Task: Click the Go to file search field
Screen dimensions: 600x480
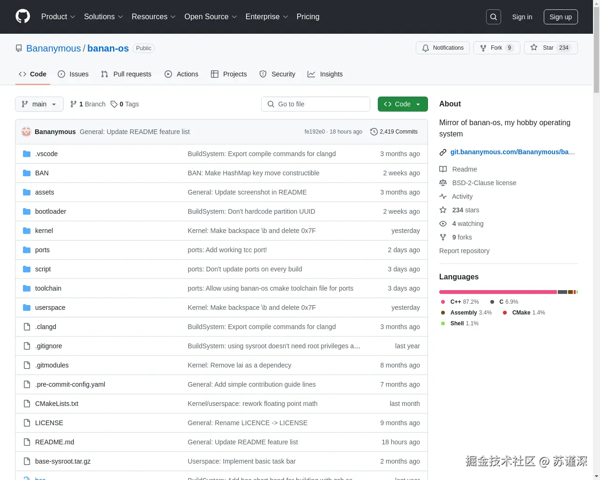Action: point(315,104)
